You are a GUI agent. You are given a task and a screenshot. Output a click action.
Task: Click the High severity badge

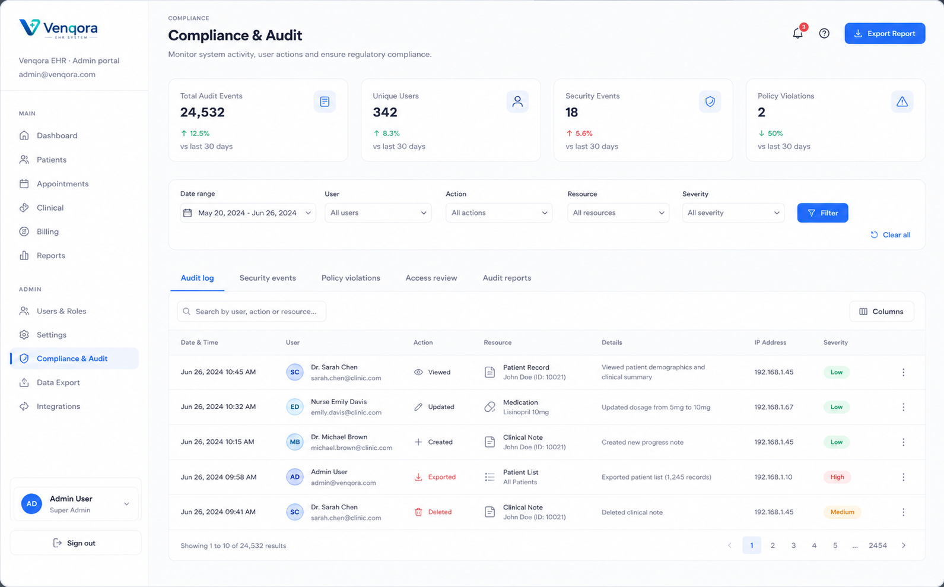click(837, 477)
